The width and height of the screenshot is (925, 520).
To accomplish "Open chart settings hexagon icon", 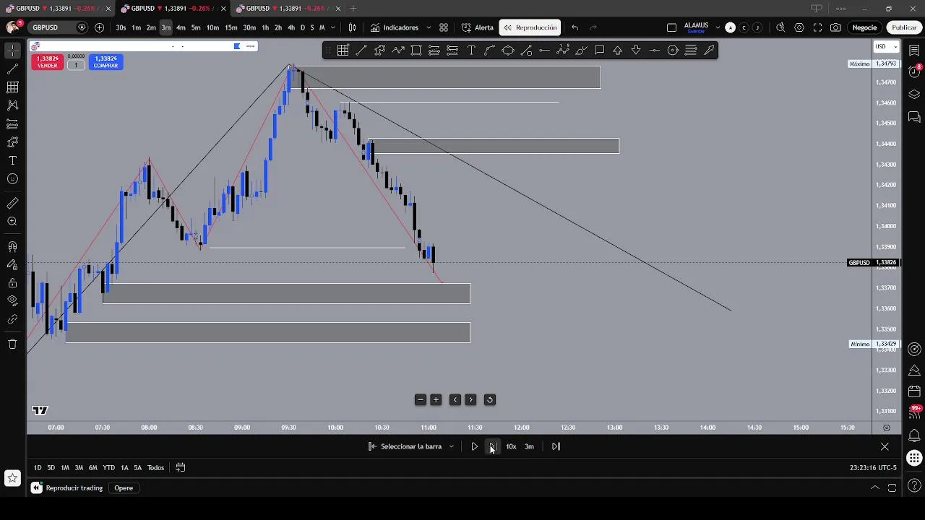I will 799,27.
